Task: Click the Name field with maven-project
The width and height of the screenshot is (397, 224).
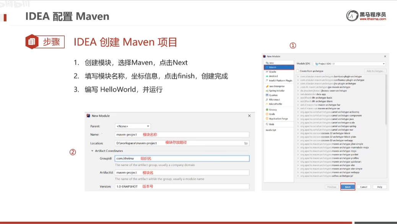Action: click(182, 135)
